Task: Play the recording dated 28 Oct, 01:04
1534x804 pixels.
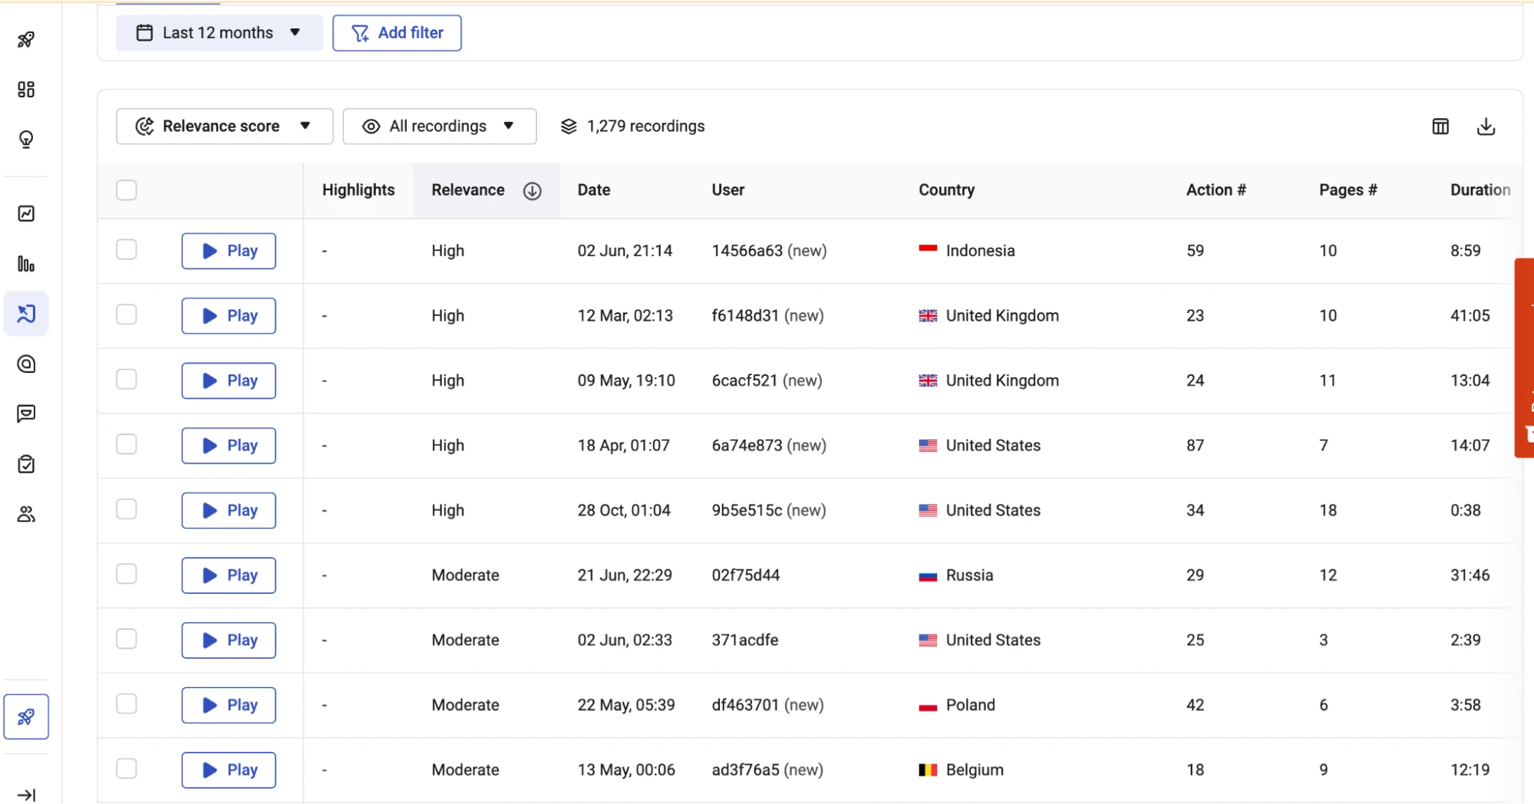Action: pos(229,511)
